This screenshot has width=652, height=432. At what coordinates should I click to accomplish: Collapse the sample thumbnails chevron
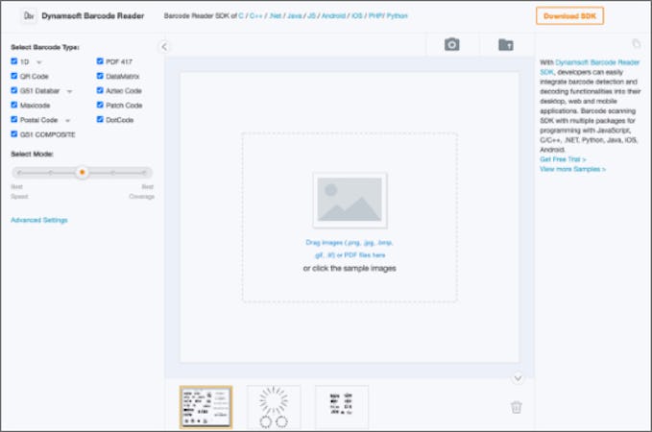(x=518, y=378)
